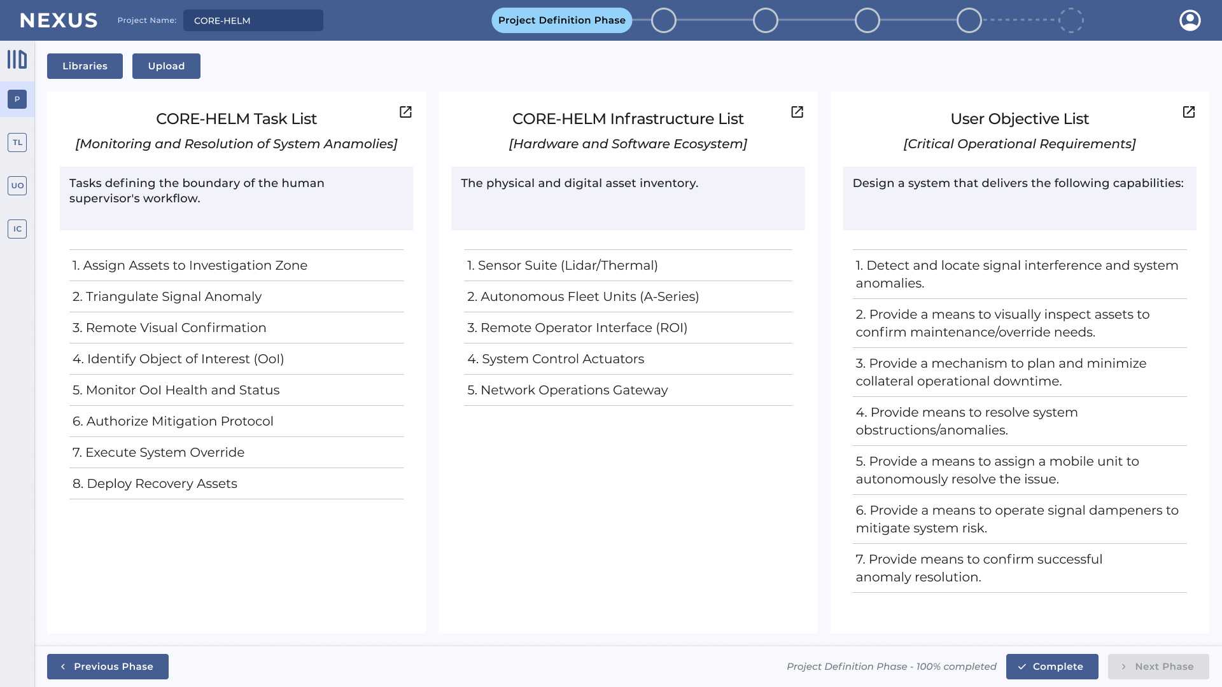The width and height of the screenshot is (1222, 687).
Task: Click the sidebar library logo icon
Action: [17, 59]
